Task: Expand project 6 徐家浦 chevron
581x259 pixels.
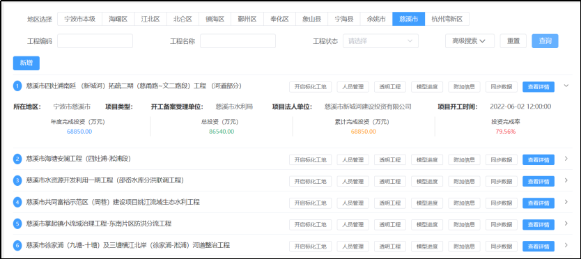Action: point(566,245)
